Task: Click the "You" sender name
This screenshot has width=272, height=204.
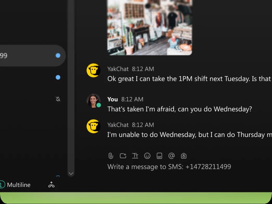Action: click(x=113, y=99)
